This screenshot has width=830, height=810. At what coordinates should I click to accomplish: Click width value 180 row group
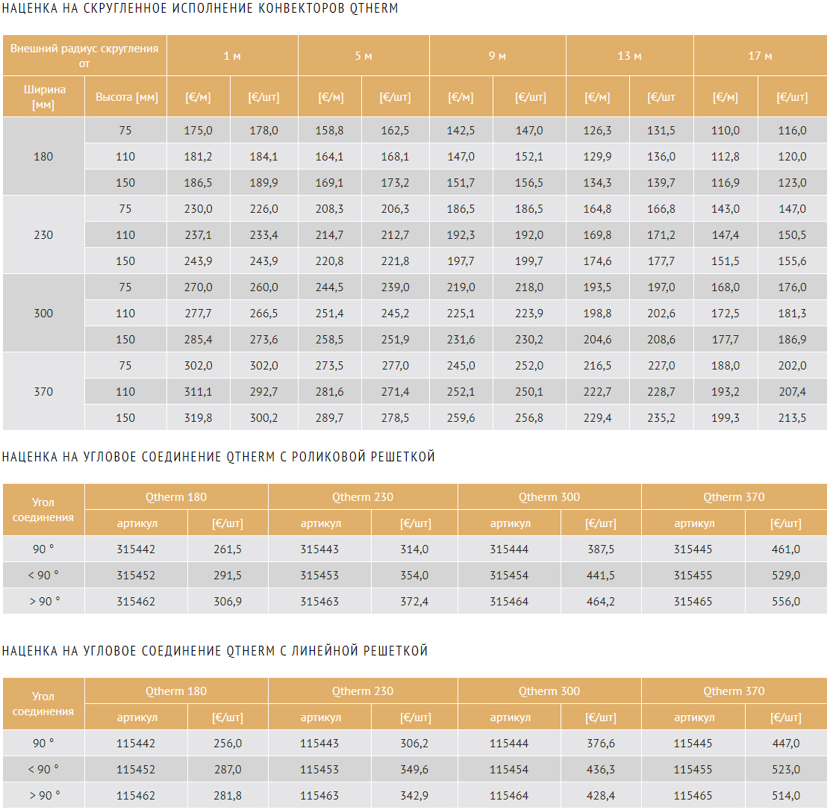(x=43, y=156)
